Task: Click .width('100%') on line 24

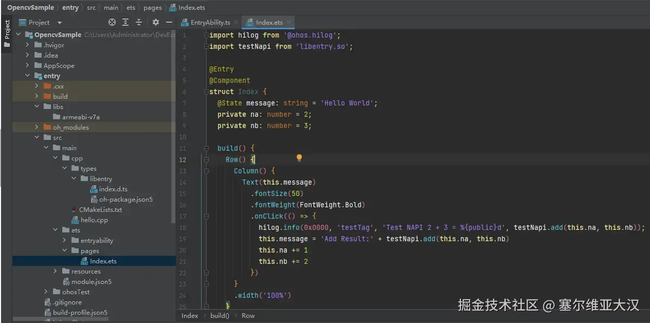Action: (x=263, y=295)
